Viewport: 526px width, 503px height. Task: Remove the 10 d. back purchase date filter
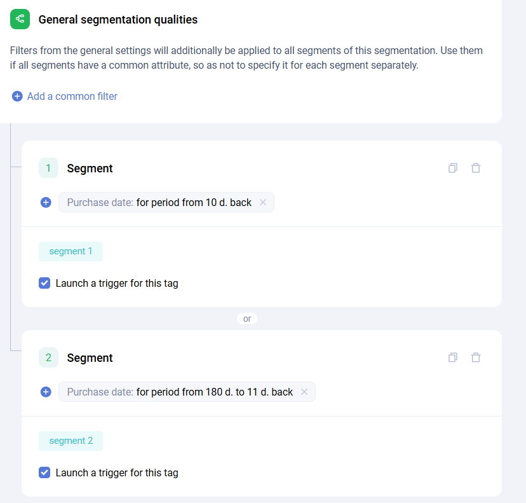point(263,203)
